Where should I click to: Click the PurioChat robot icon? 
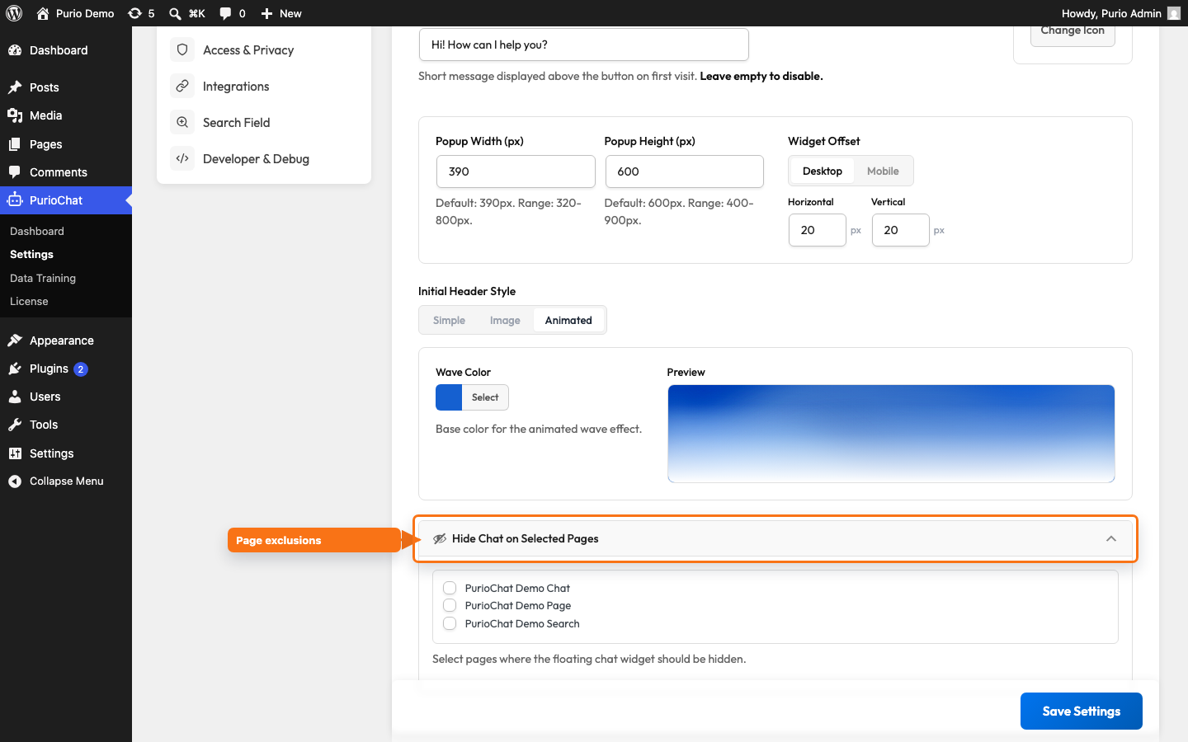point(15,200)
